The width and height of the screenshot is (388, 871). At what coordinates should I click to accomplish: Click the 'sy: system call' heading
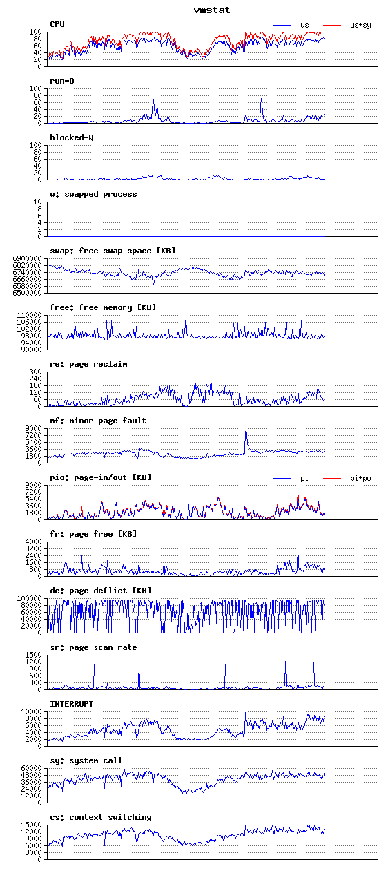86,760
